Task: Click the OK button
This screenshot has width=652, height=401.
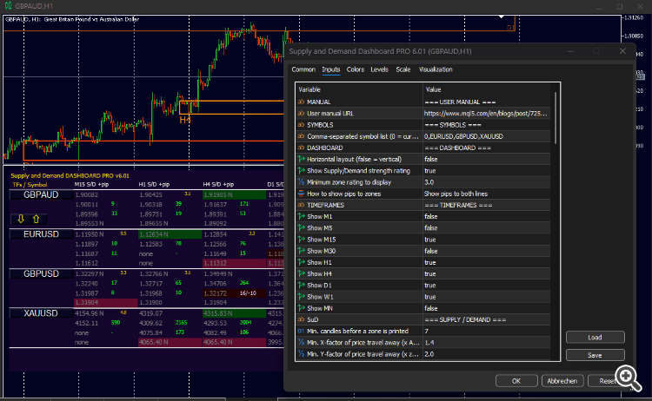Action: pyautogui.click(x=516, y=381)
